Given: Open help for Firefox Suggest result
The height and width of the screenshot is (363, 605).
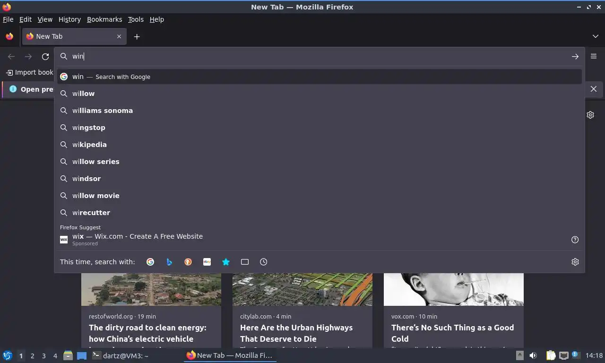Looking at the screenshot, I should pyautogui.click(x=575, y=240).
